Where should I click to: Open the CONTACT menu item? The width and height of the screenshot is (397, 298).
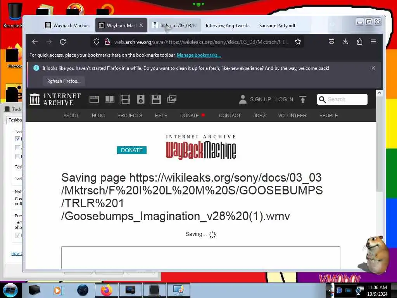pos(230,115)
